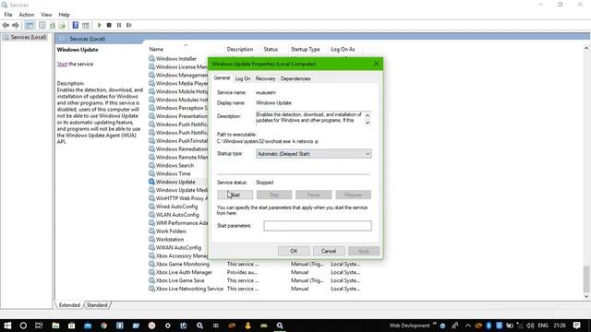Screen dimensions: 591x332
Task: Click the Start button in properties dialog
Action: click(235, 195)
